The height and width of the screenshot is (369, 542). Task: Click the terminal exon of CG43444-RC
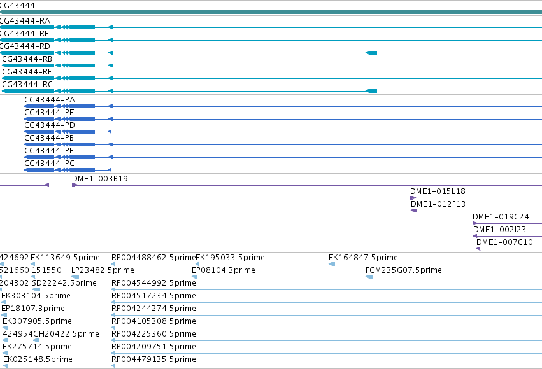click(x=371, y=91)
